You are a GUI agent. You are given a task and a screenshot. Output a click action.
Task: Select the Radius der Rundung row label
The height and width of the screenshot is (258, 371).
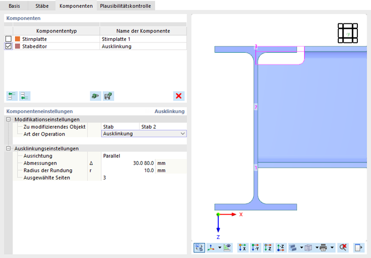point(48,171)
